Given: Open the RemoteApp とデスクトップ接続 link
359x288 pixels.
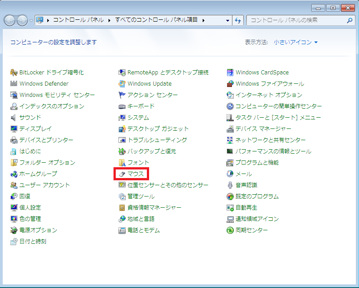Looking at the screenshot, I should 168,73.
